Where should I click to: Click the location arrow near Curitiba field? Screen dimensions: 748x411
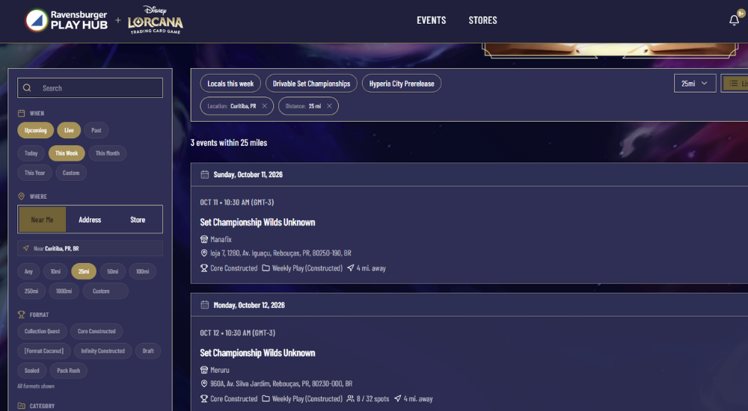point(26,248)
